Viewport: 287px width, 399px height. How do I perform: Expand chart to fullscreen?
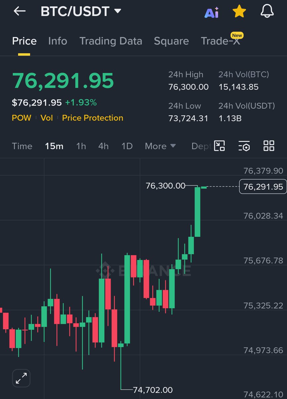pyautogui.click(x=21, y=378)
